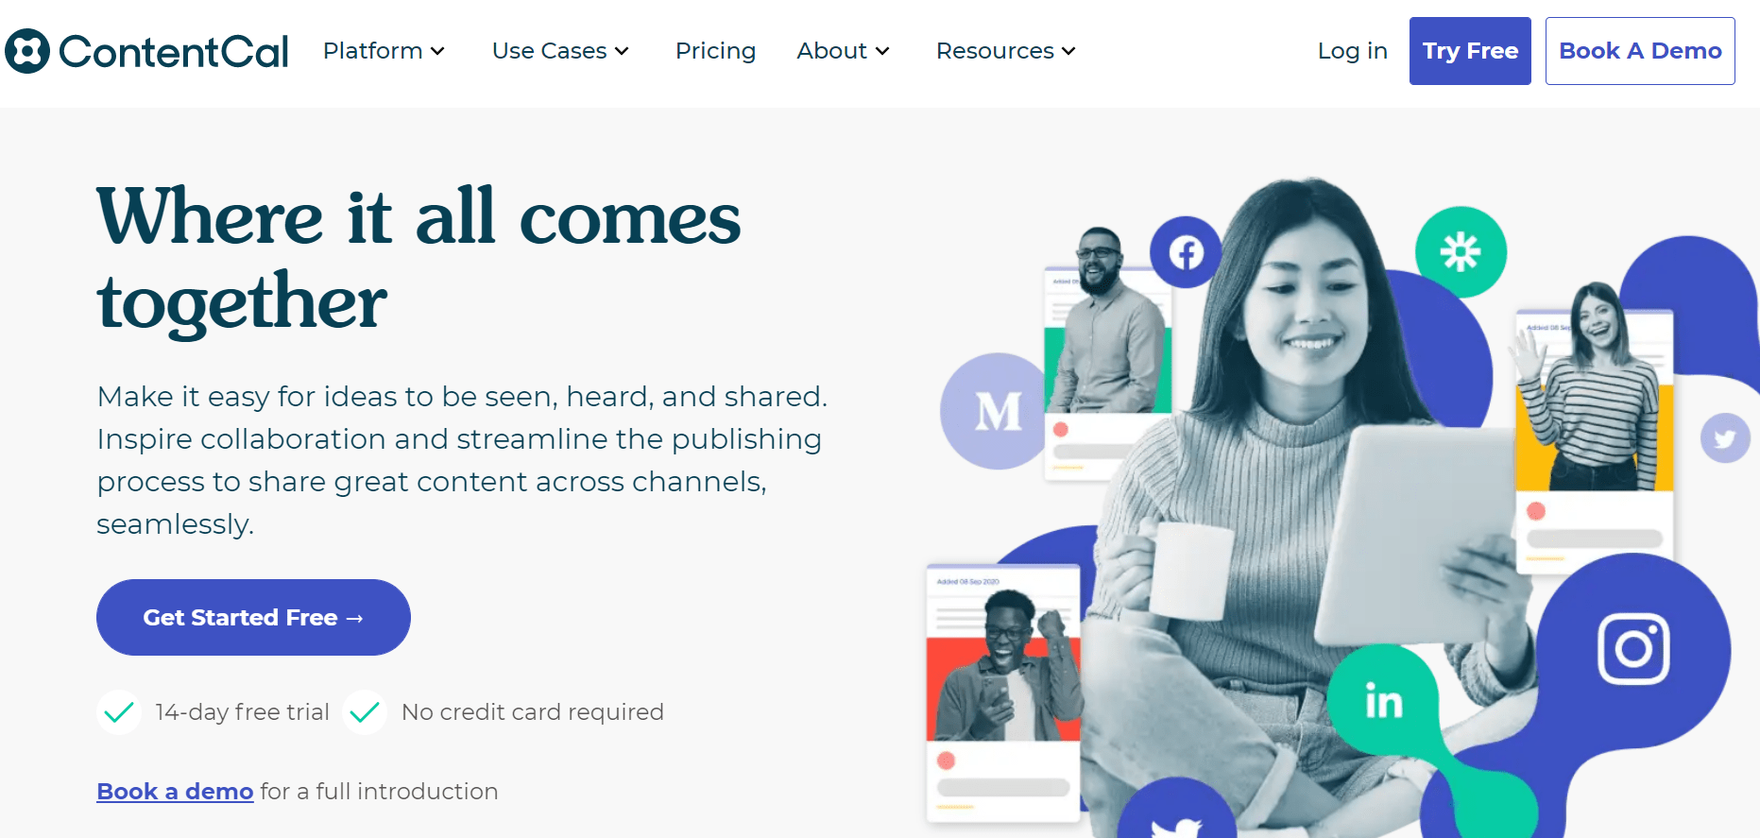Click the 14-day free trial checkmark
The height and width of the screenshot is (838, 1760).
pos(119,712)
